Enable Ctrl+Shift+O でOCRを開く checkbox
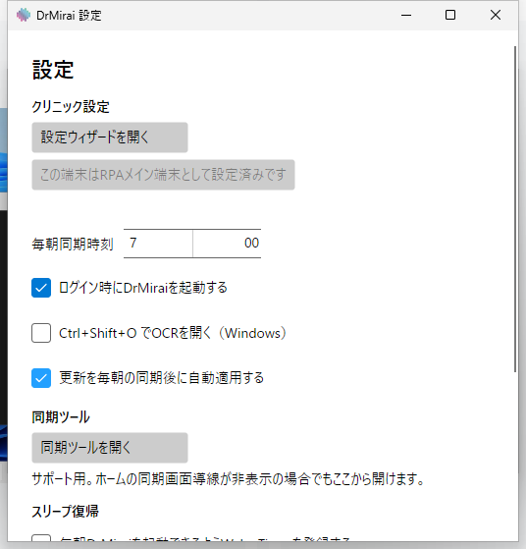Image resolution: width=526 pixels, height=549 pixels. point(41,333)
